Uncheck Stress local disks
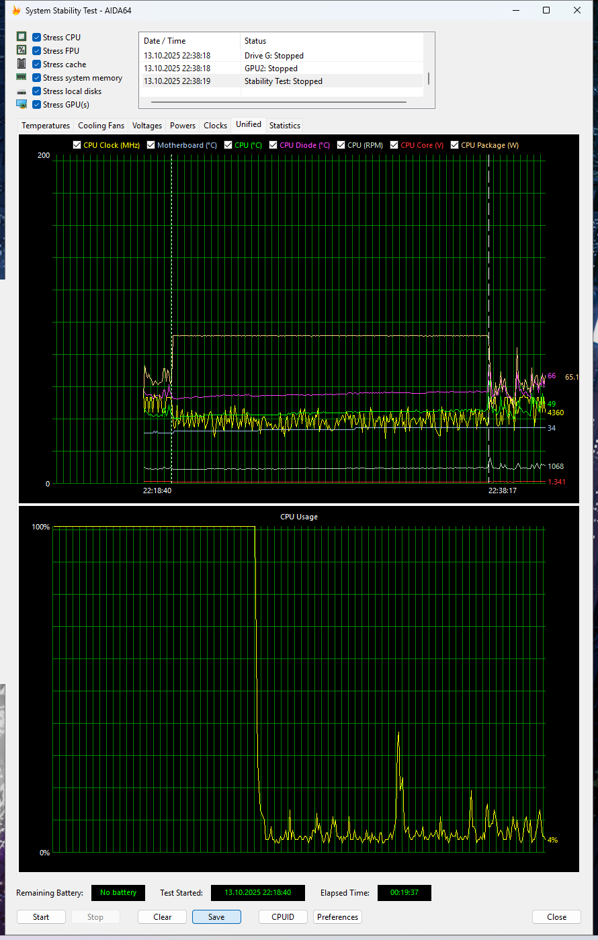The height and width of the screenshot is (940, 598). [36, 91]
